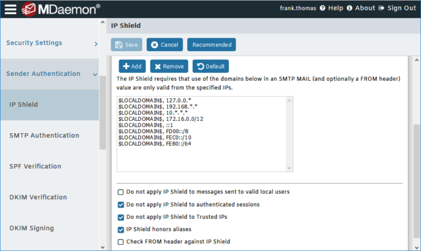Open the Help link
Viewport: 421px width, 251px height.
click(x=336, y=8)
